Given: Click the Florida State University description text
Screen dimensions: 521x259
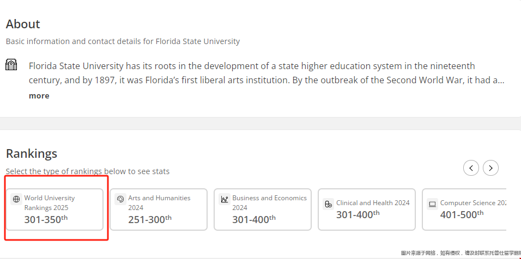Looking at the screenshot, I should (267, 73).
